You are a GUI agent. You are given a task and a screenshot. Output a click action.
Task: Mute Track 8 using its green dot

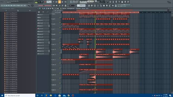[x=60, y=38]
